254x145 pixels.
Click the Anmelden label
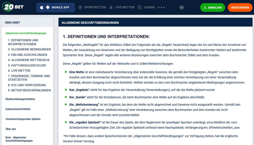click(x=215, y=8)
